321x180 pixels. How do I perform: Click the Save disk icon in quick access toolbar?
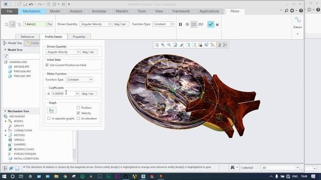[x=25, y=4]
